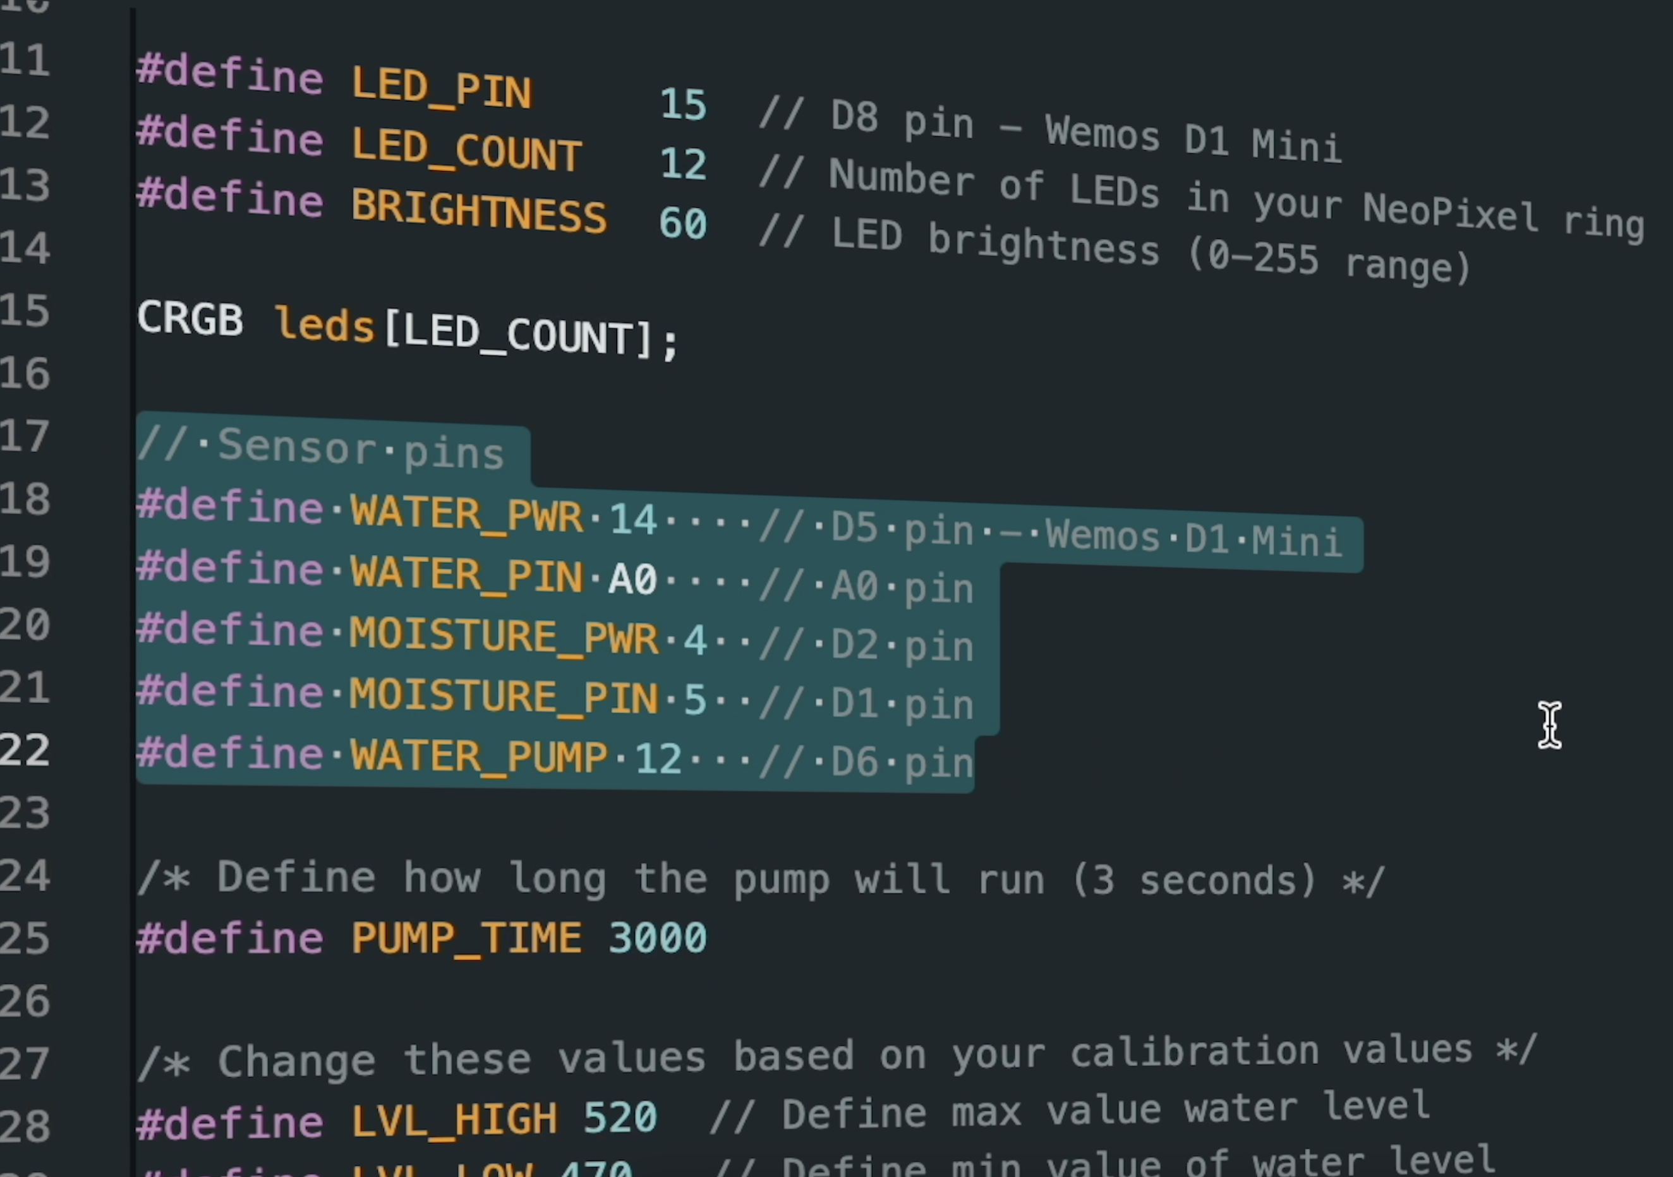Click line number 25 in gutter
This screenshot has height=1177, width=1673.
click(25, 938)
